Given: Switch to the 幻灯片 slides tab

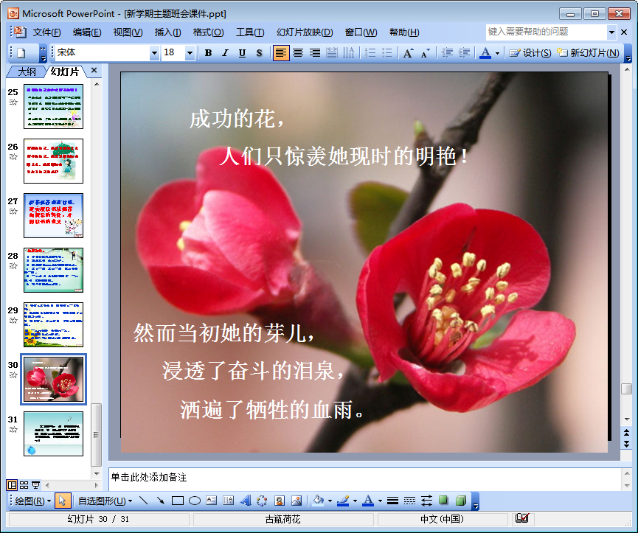Looking at the screenshot, I should coord(65,72).
